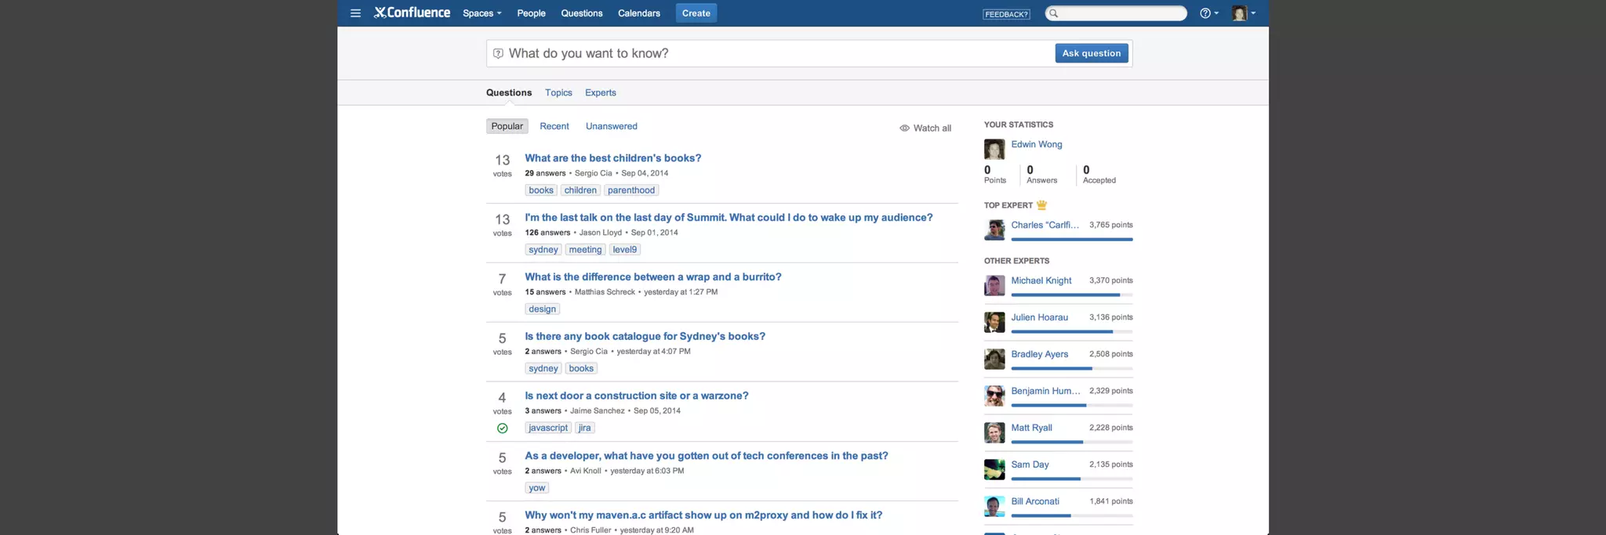The image size is (1606, 535).
Task: Open 'What are the best children's books?'
Action: [612, 158]
